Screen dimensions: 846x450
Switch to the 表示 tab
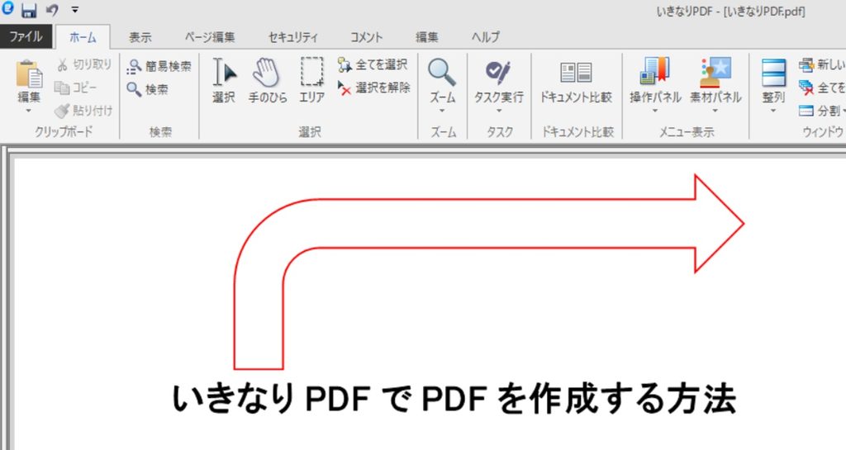(x=140, y=37)
